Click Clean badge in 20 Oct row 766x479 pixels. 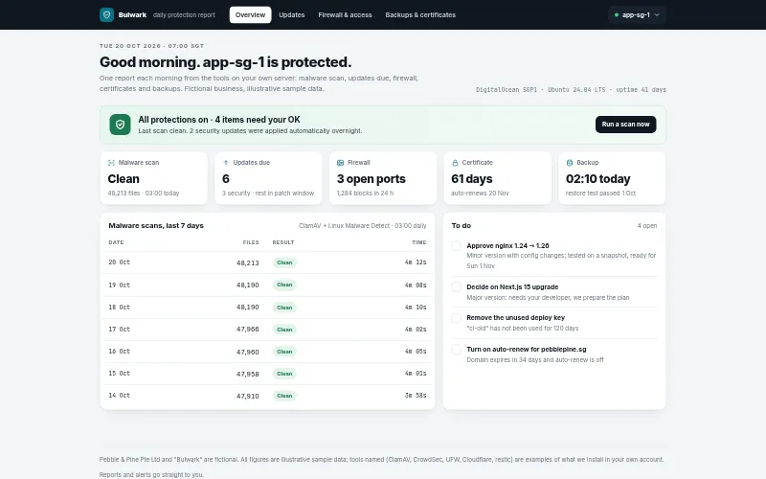point(284,262)
